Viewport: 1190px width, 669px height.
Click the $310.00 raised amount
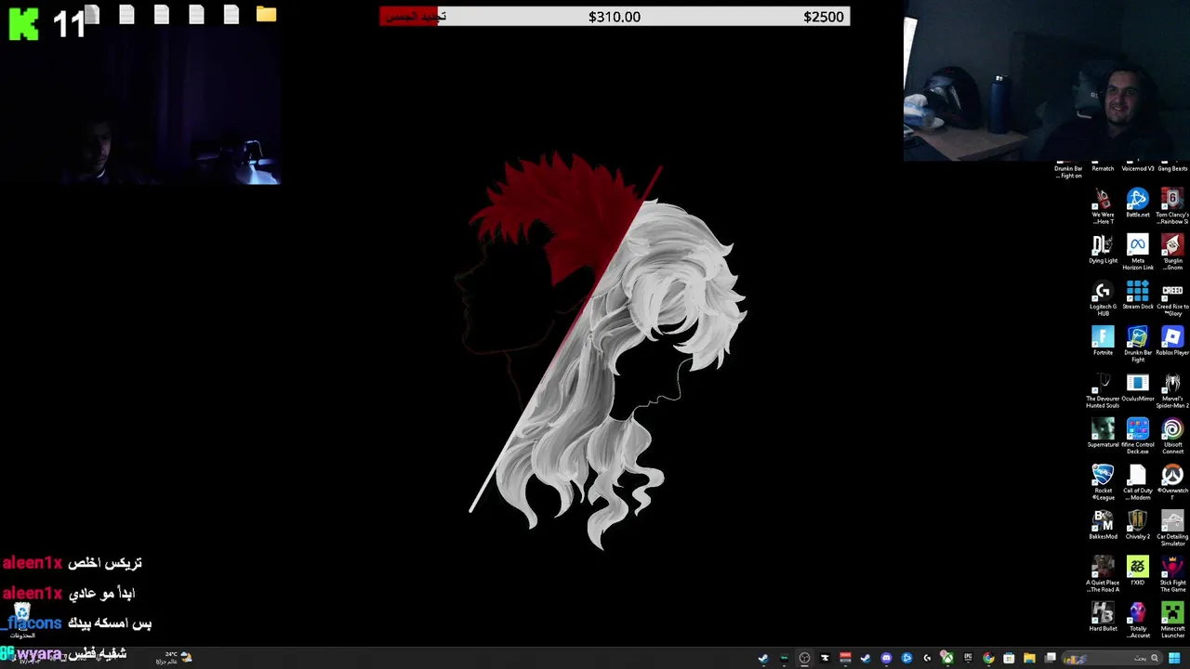pyautogui.click(x=615, y=17)
